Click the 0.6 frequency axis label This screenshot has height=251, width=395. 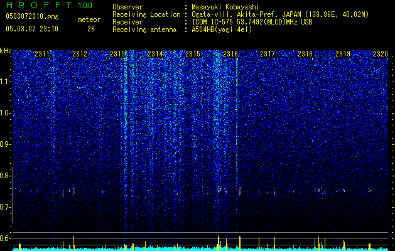point(5,238)
